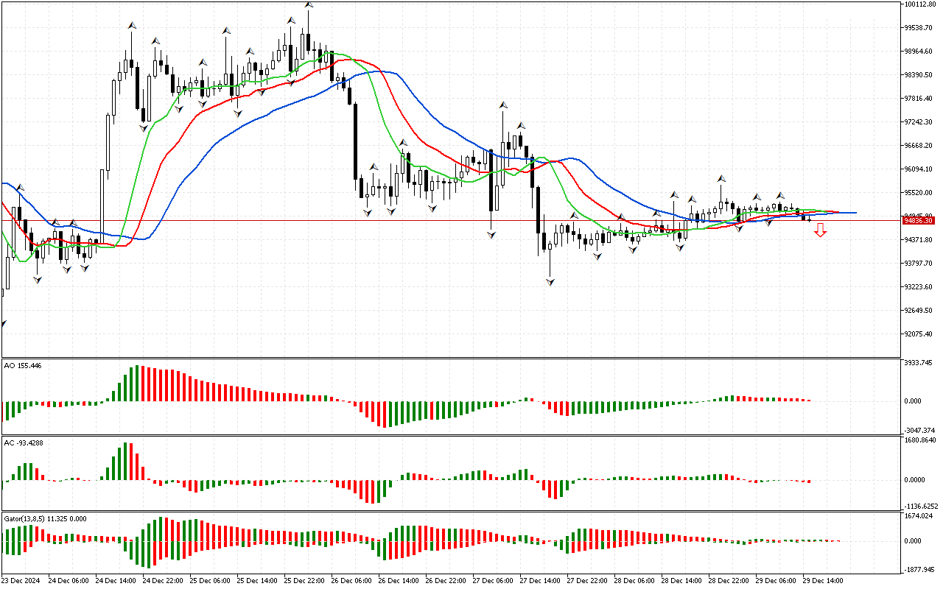Click the red down-arrow sell signal
The height and width of the screenshot is (589, 943).
[x=820, y=230]
